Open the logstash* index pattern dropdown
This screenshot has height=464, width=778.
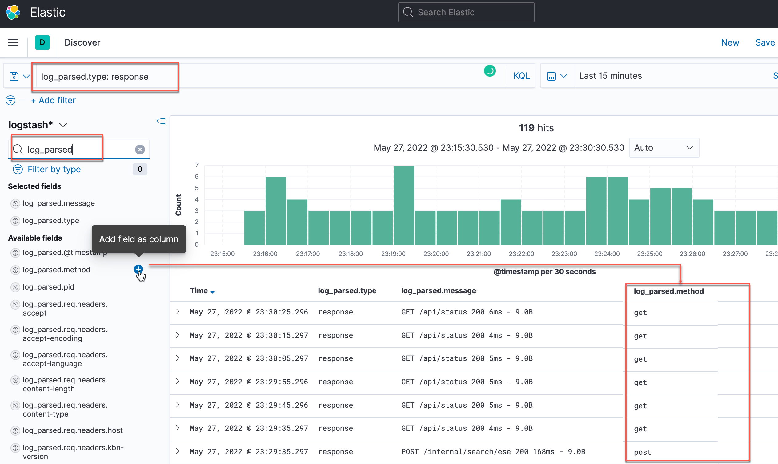(x=63, y=125)
